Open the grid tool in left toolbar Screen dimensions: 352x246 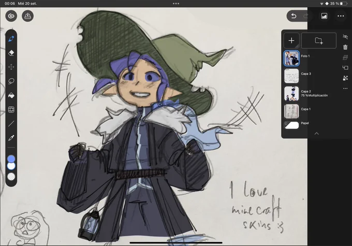coord(11,109)
